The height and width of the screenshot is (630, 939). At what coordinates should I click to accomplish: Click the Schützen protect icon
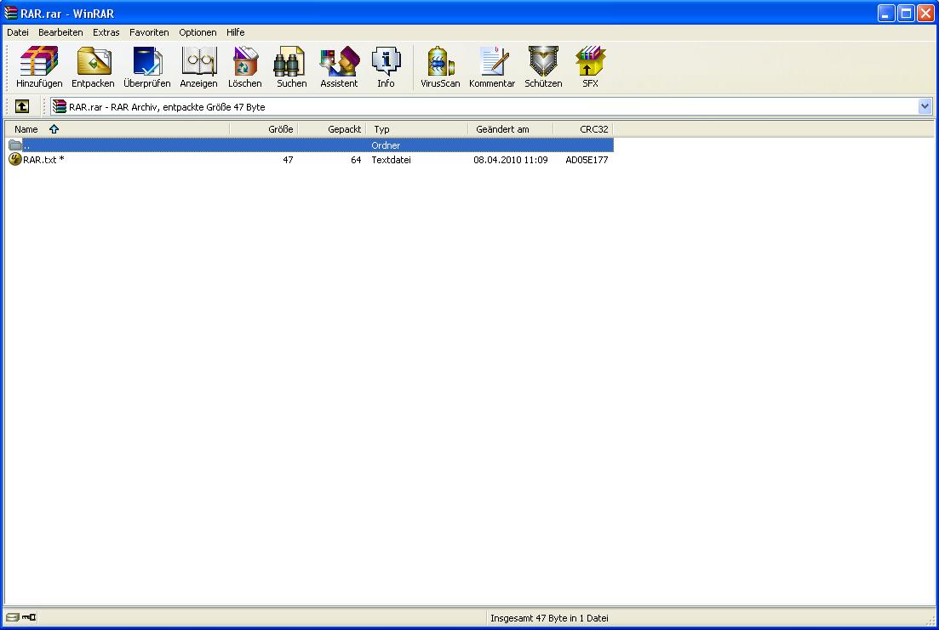(543, 67)
